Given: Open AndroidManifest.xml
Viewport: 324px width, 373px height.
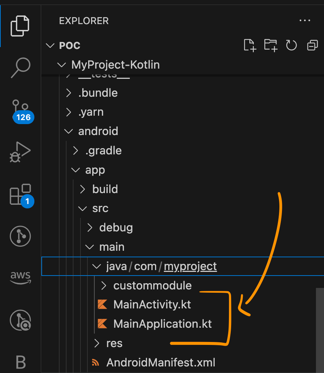Looking at the screenshot, I should [x=161, y=362].
